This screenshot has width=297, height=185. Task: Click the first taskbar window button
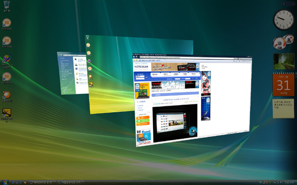coord(43,183)
